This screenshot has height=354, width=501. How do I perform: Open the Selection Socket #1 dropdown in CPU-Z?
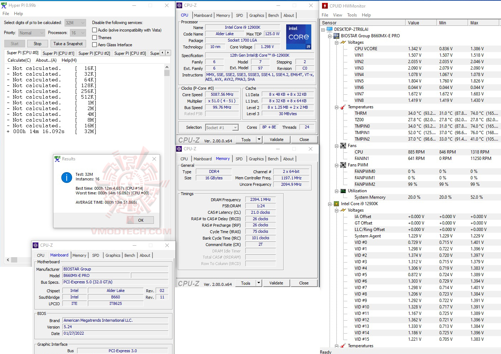coord(222,128)
